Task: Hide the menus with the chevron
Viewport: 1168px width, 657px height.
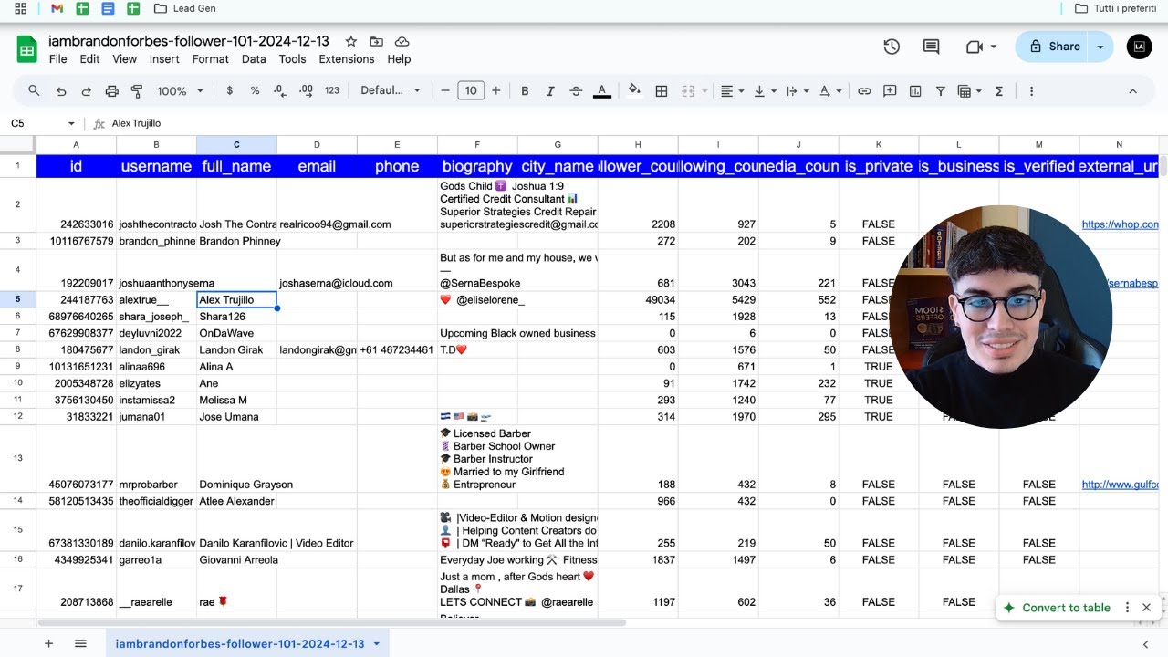Action: click(1132, 91)
